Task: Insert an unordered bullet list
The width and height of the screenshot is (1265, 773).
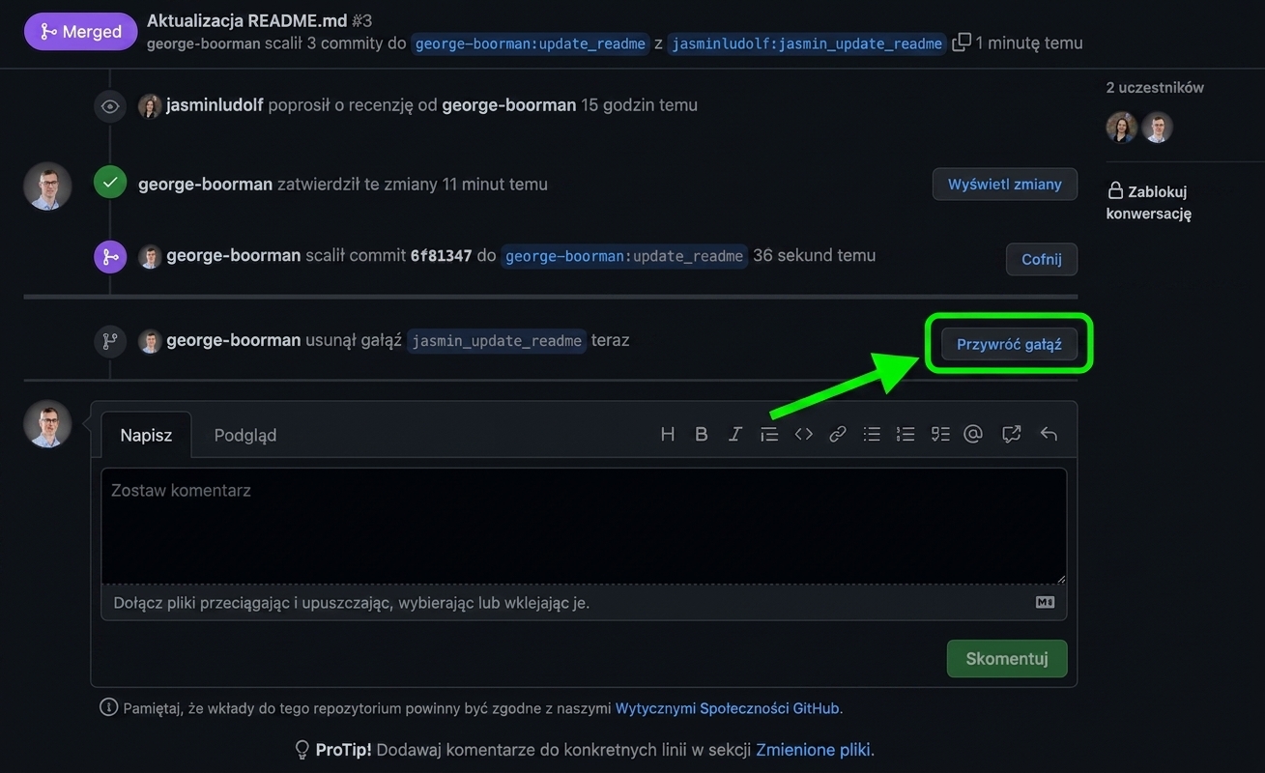Action: point(872,434)
